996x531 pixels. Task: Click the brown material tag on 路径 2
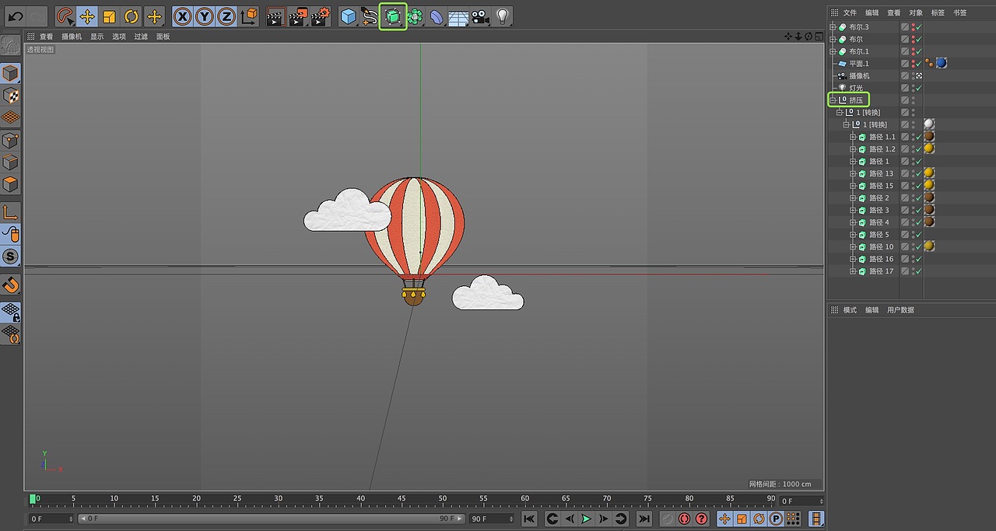(928, 198)
